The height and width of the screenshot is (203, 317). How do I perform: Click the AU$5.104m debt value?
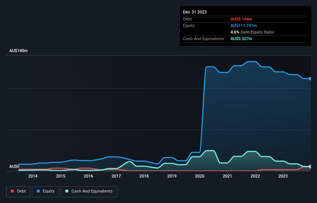241,19
